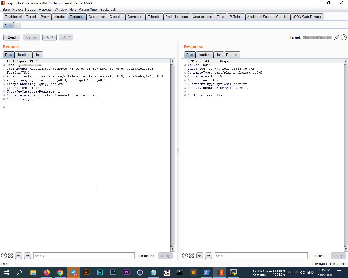Viewport: 348px width, 278px height.
Task: Edit target with pencil icon
Action: [x=337, y=37]
